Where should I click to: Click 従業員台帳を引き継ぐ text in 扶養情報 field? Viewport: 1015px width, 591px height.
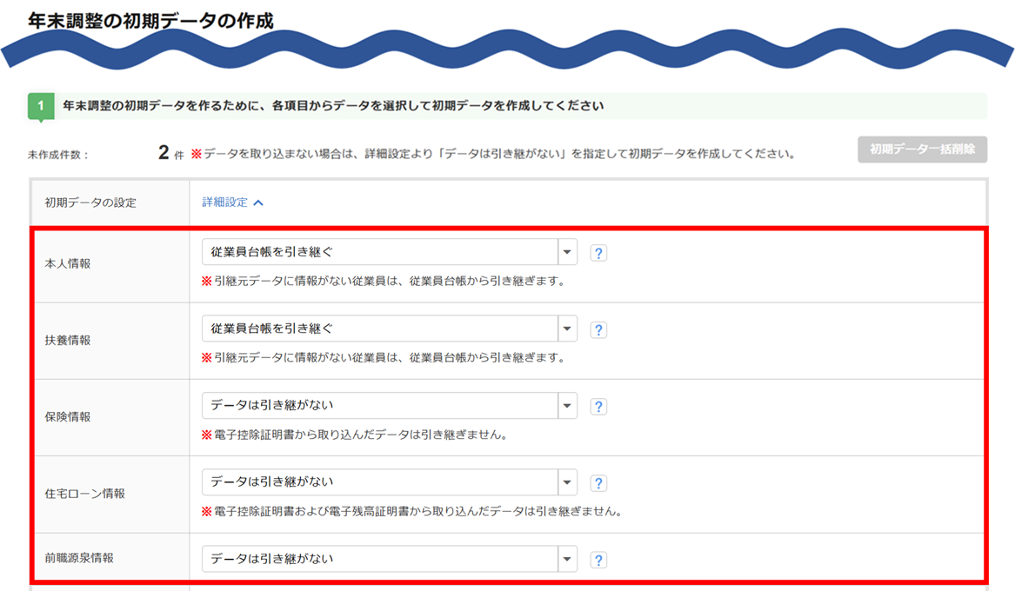coord(272,329)
